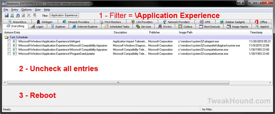Click the 'Application Impact Telemetr...' description cell
The height and width of the screenshot is (114, 275).
click(x=130, y=41)
